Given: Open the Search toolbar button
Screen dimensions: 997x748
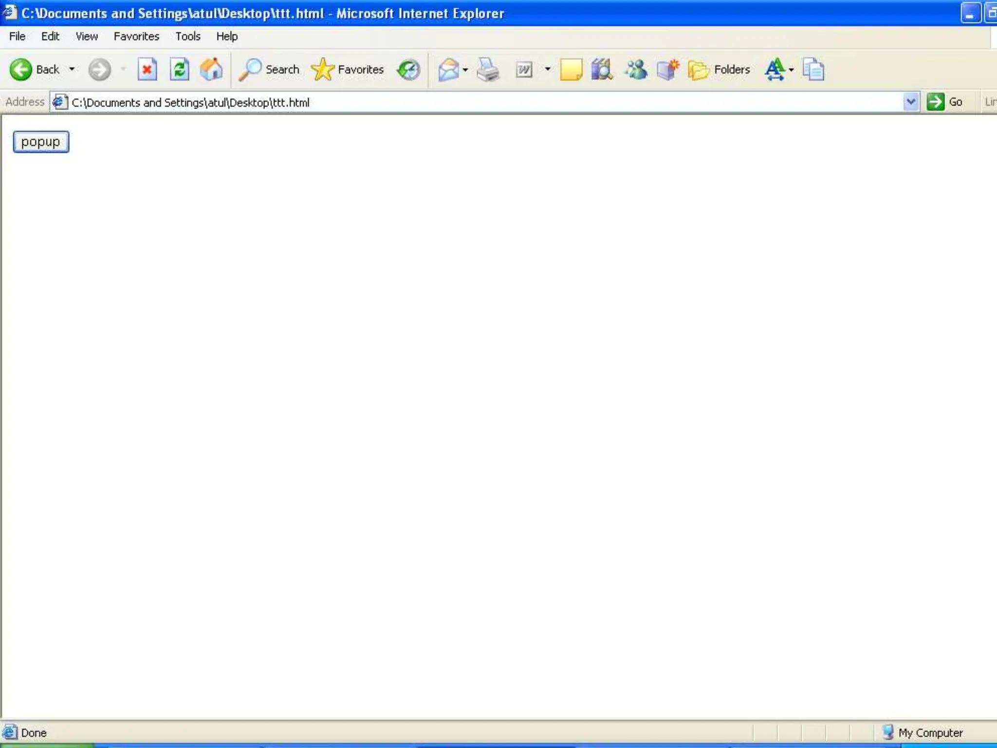Looking at the screenshot, I should click(269, 70).
